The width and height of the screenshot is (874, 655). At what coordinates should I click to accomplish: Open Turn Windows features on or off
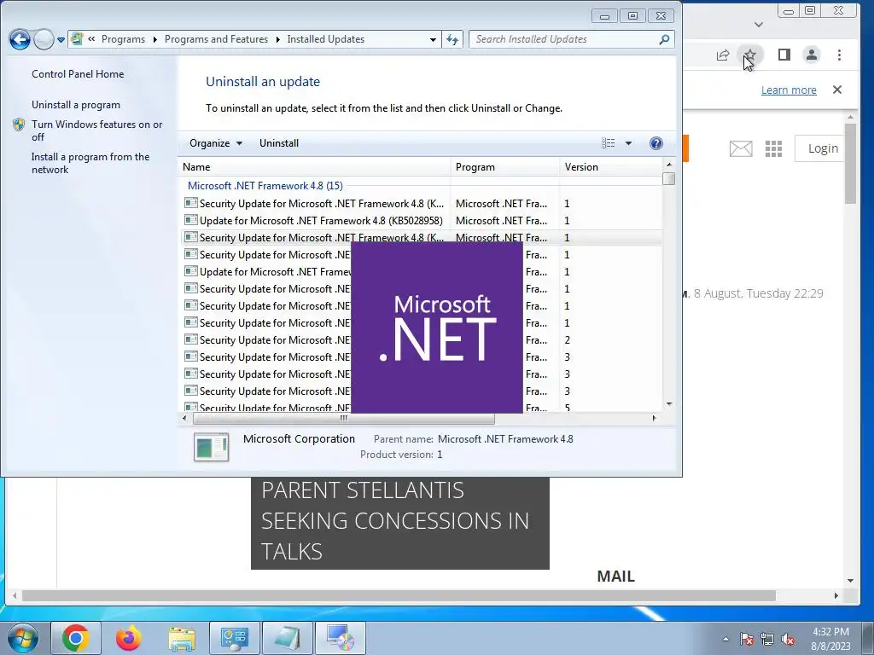97,130
